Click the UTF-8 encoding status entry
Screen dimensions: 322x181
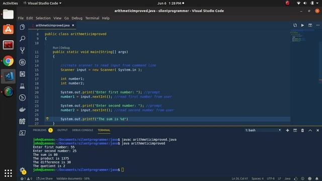tap(271, 178)
